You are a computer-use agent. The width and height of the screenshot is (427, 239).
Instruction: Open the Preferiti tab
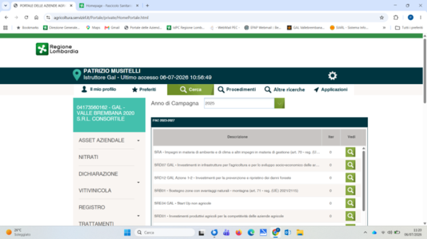point(144,89)
